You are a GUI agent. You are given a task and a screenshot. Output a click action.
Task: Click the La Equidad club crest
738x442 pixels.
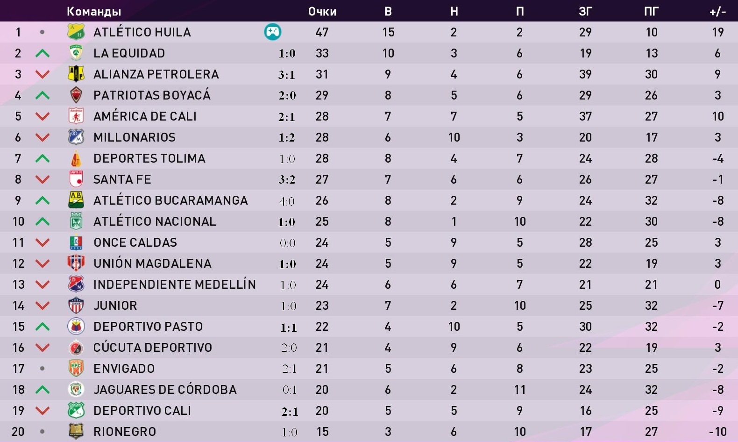(x=76, y=53)
